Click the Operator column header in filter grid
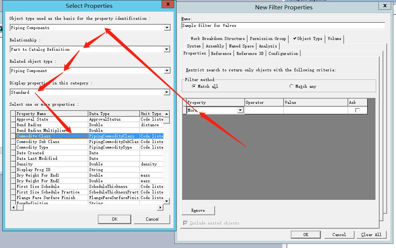Viewport: 396px width, 248px height. click(x=264, y=102)
